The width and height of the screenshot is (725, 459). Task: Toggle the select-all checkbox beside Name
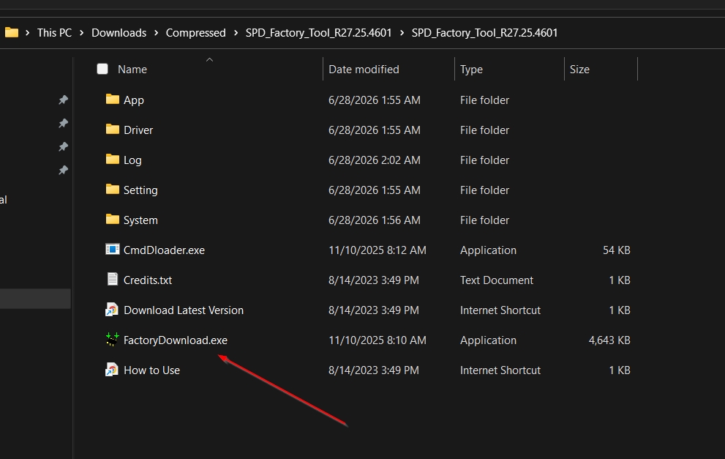[x=102, y=69]
